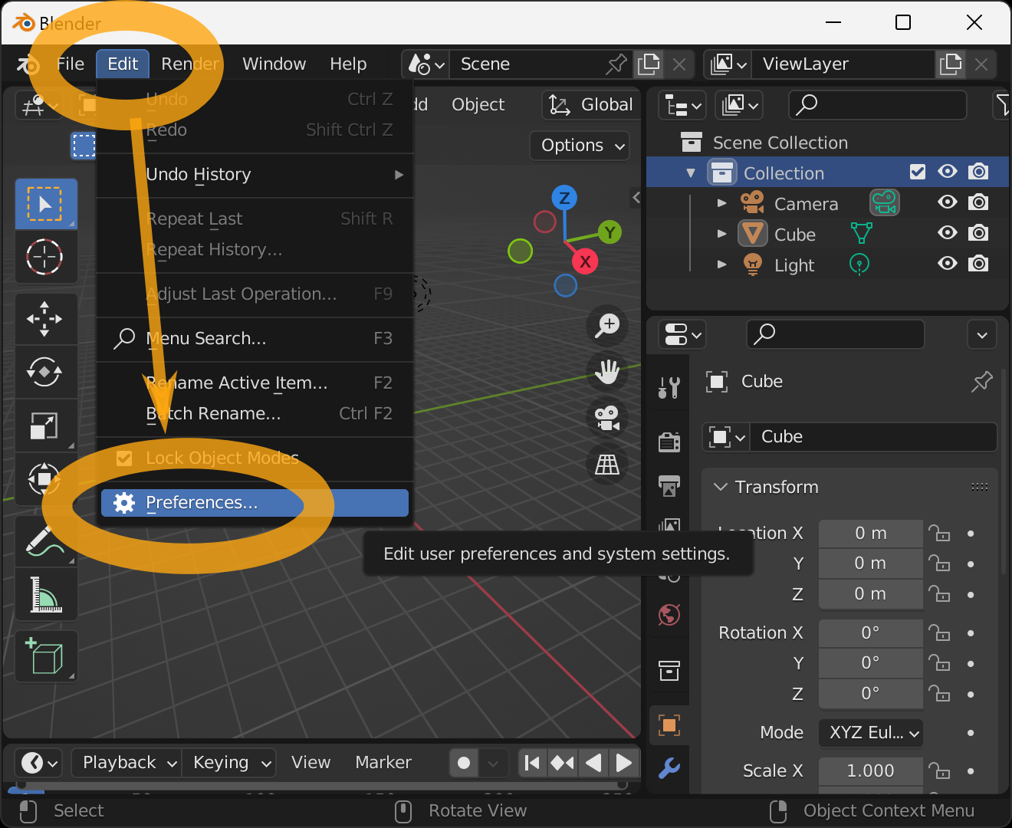Click the Location X value field
The image size is (1012, 828).
(870, 533)
